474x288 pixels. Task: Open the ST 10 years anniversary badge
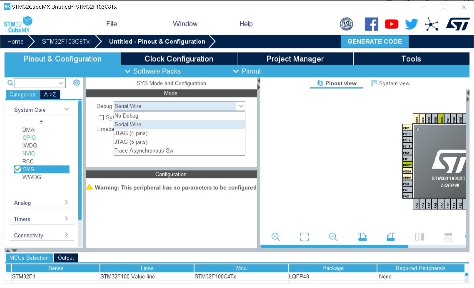[346, 24]
